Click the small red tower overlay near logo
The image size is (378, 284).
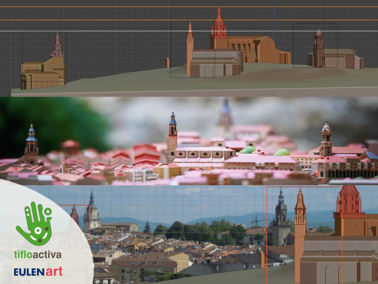point(74,215)
